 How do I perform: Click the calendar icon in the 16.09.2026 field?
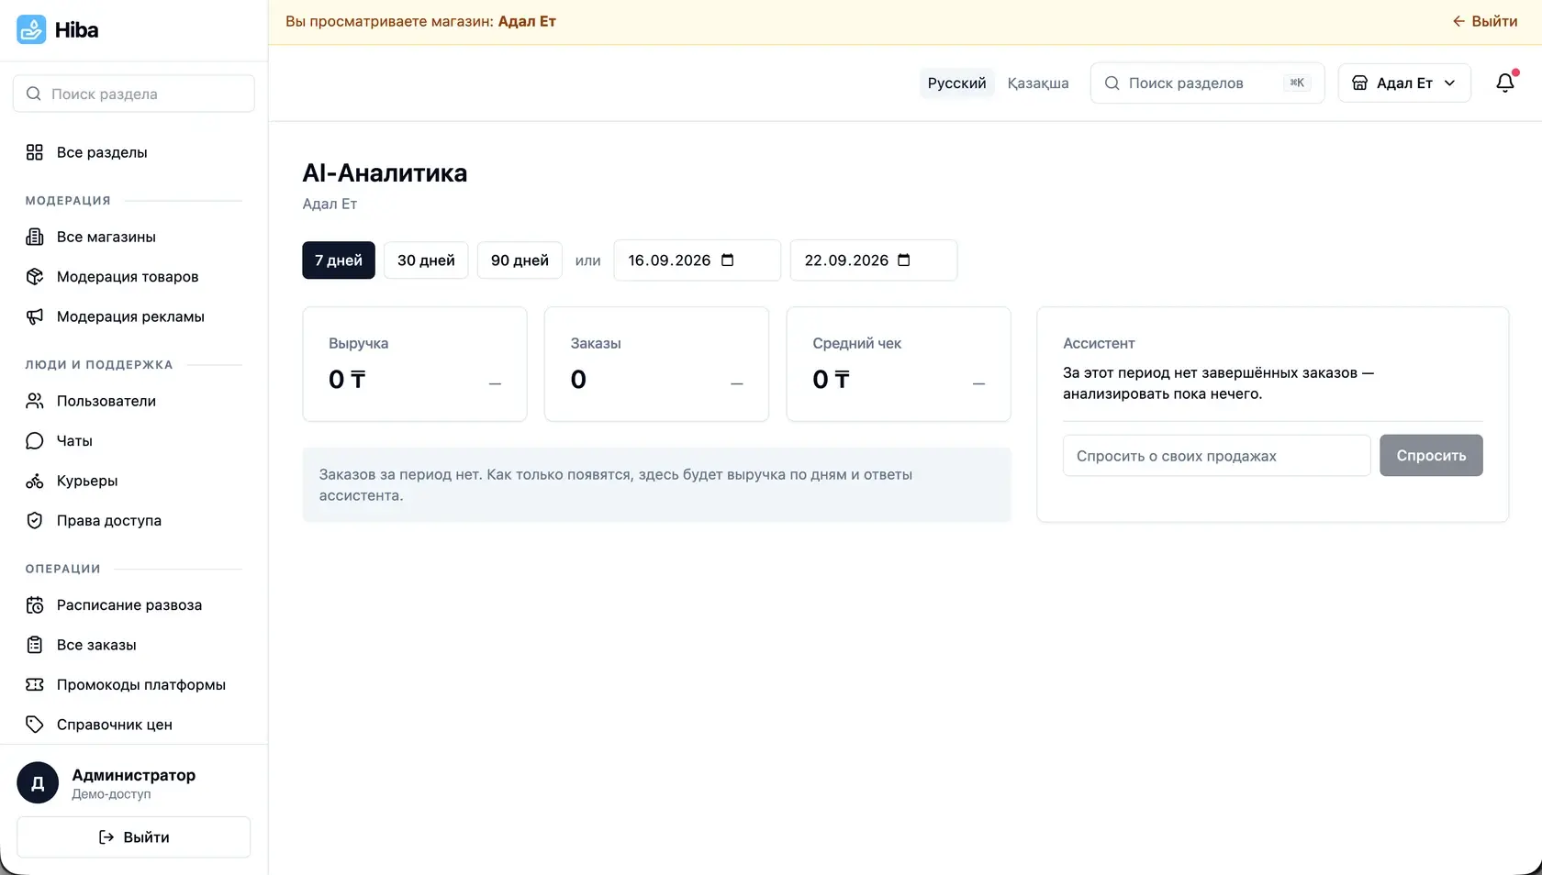tap(728, 260)
